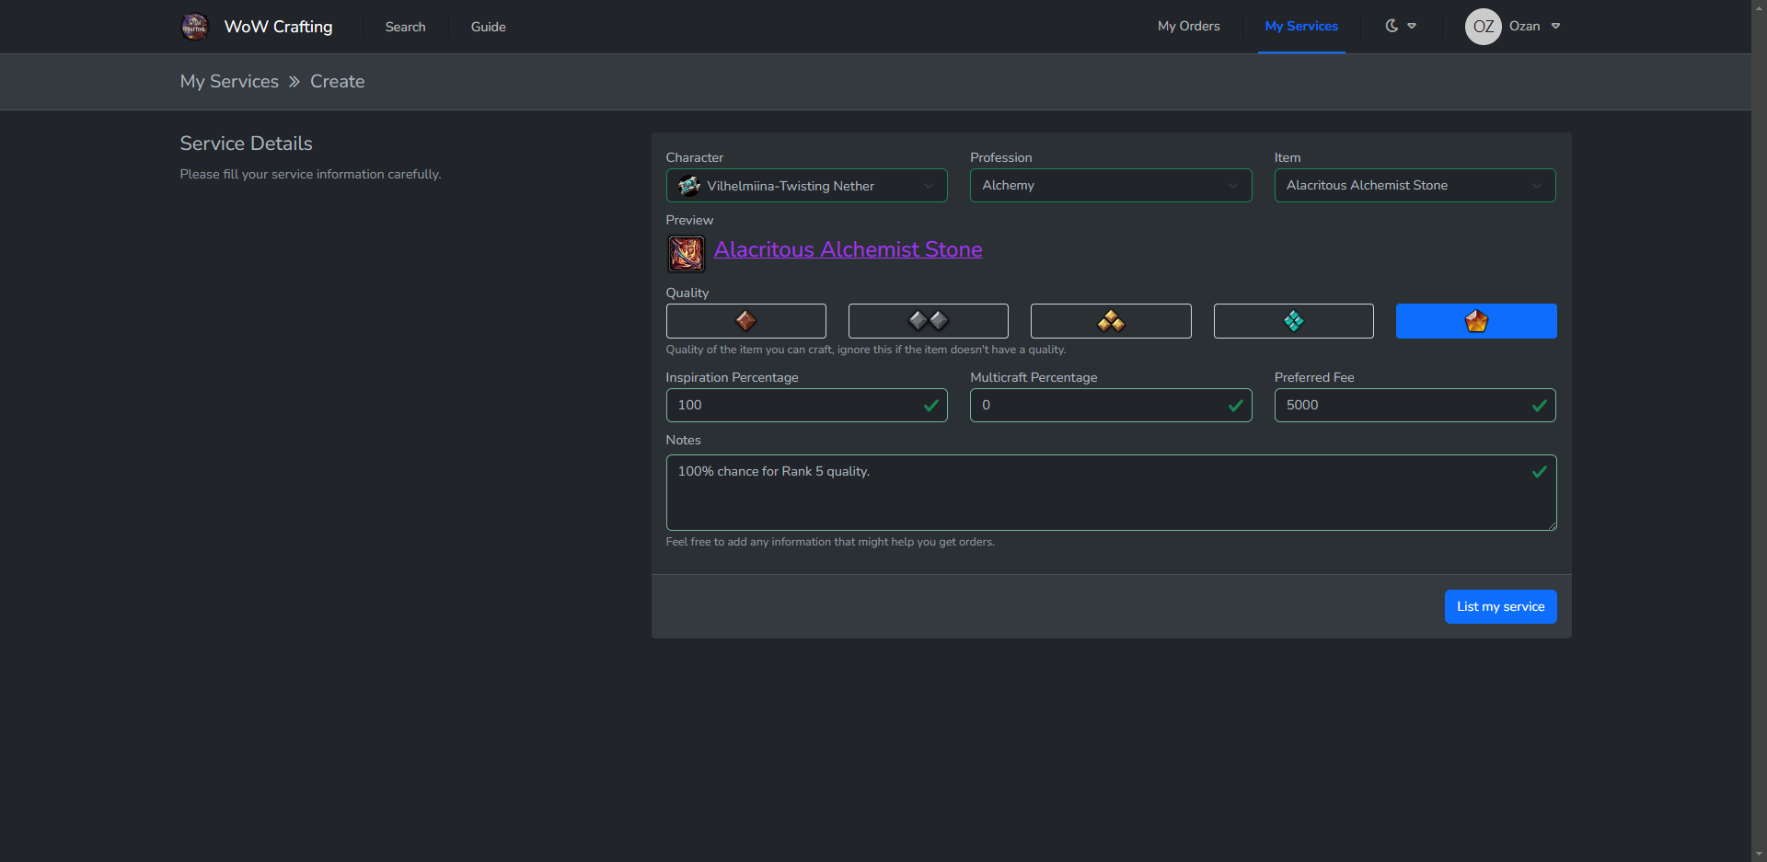1767x862 pixels.
Task: Open the Search menu item
Action: [x=405, y=27]
